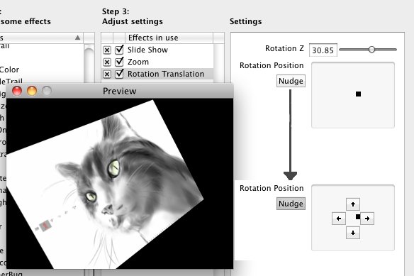The width and height of the screenshot is (414, 276).
Task: Click the upper Nudge button
Action: pos(291,81)
